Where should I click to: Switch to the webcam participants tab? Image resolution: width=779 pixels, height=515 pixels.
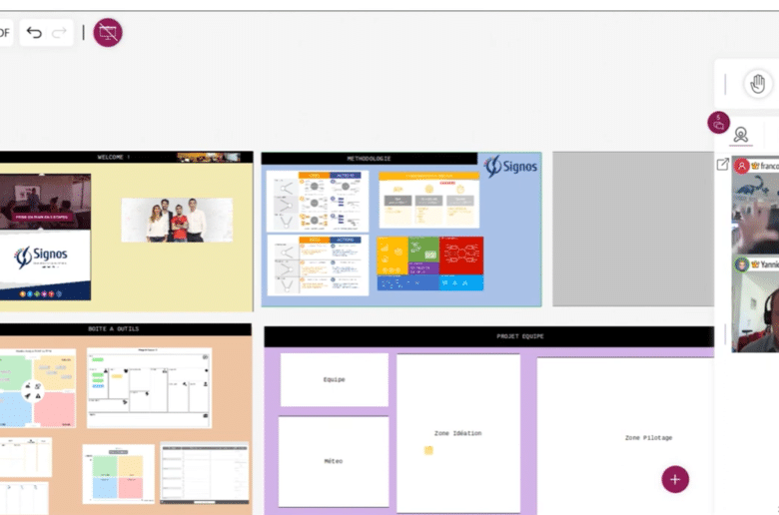(741, 135)
